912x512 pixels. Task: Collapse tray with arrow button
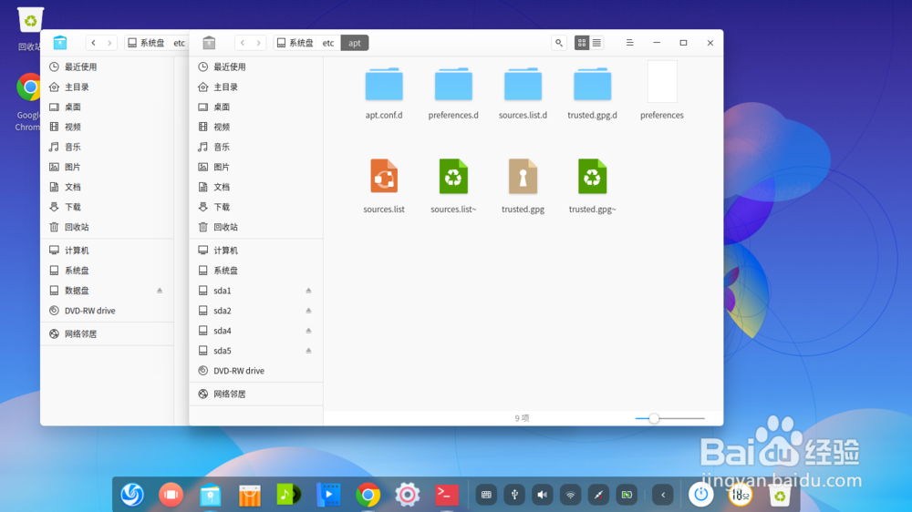663,495
